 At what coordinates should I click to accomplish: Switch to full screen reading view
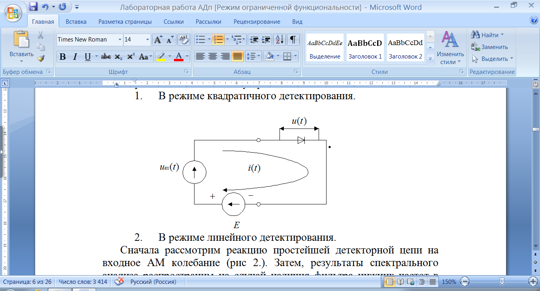(400, 282)
